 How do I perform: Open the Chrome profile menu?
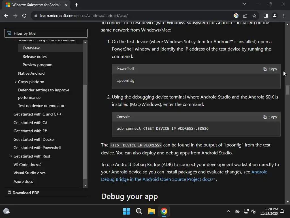coord(275,16)
